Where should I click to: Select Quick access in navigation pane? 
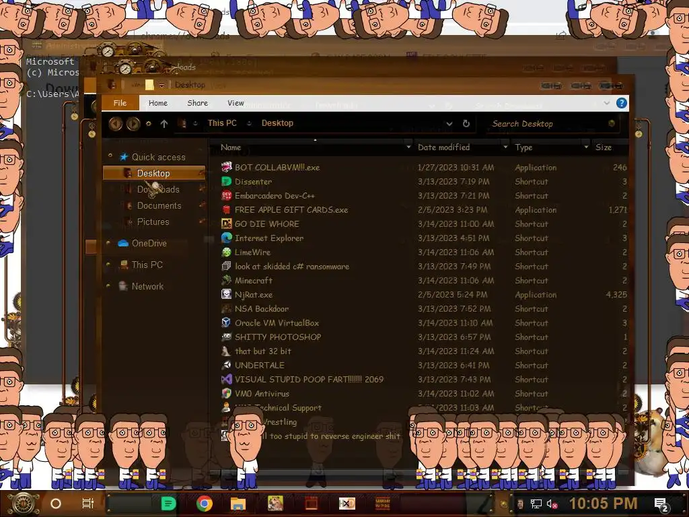[158, 157]
